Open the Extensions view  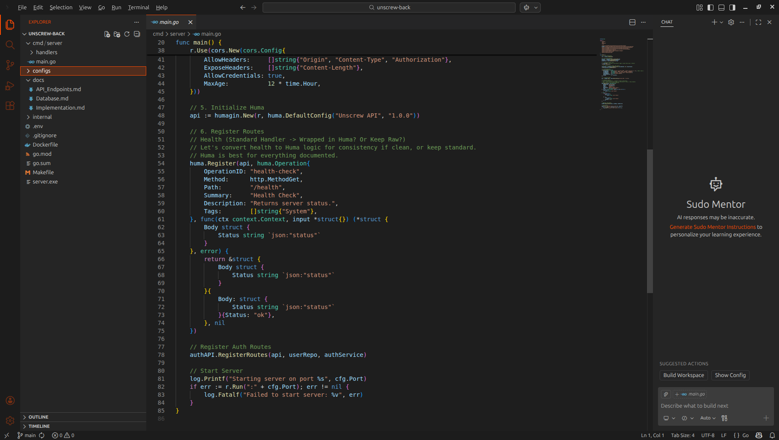[x=10, y=106]
